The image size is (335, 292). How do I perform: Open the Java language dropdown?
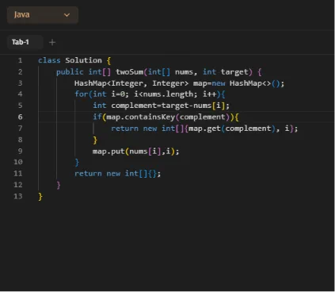43,15
